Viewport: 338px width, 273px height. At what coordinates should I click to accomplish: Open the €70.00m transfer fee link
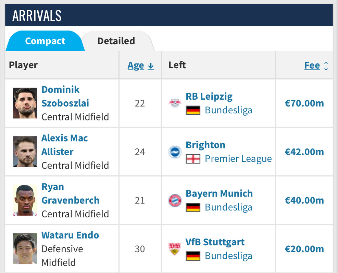tap(304, 103)
